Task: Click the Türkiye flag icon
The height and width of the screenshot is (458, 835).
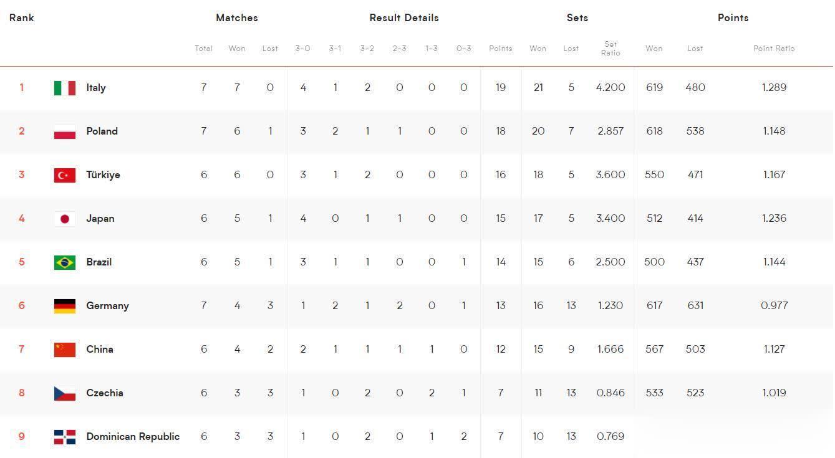Action: pos(65,175)
